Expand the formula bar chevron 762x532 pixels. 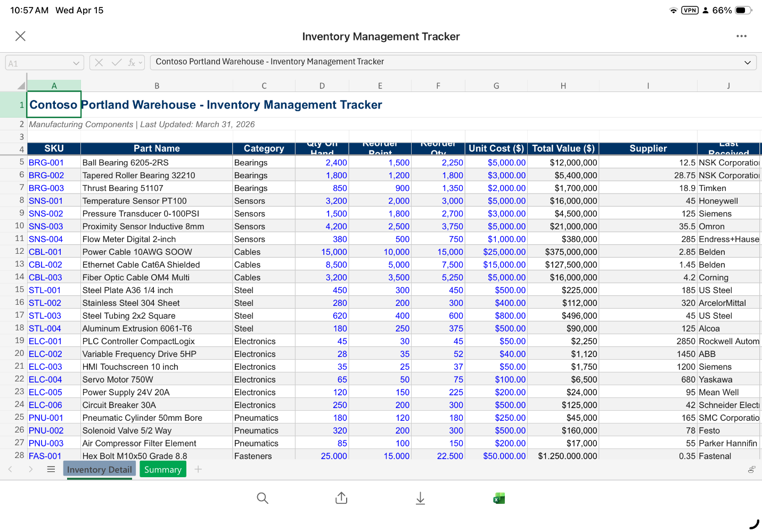pos(748,63)
